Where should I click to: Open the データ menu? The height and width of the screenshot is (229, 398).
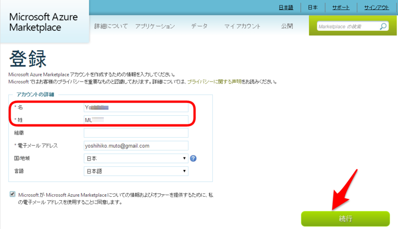point(199,26)
